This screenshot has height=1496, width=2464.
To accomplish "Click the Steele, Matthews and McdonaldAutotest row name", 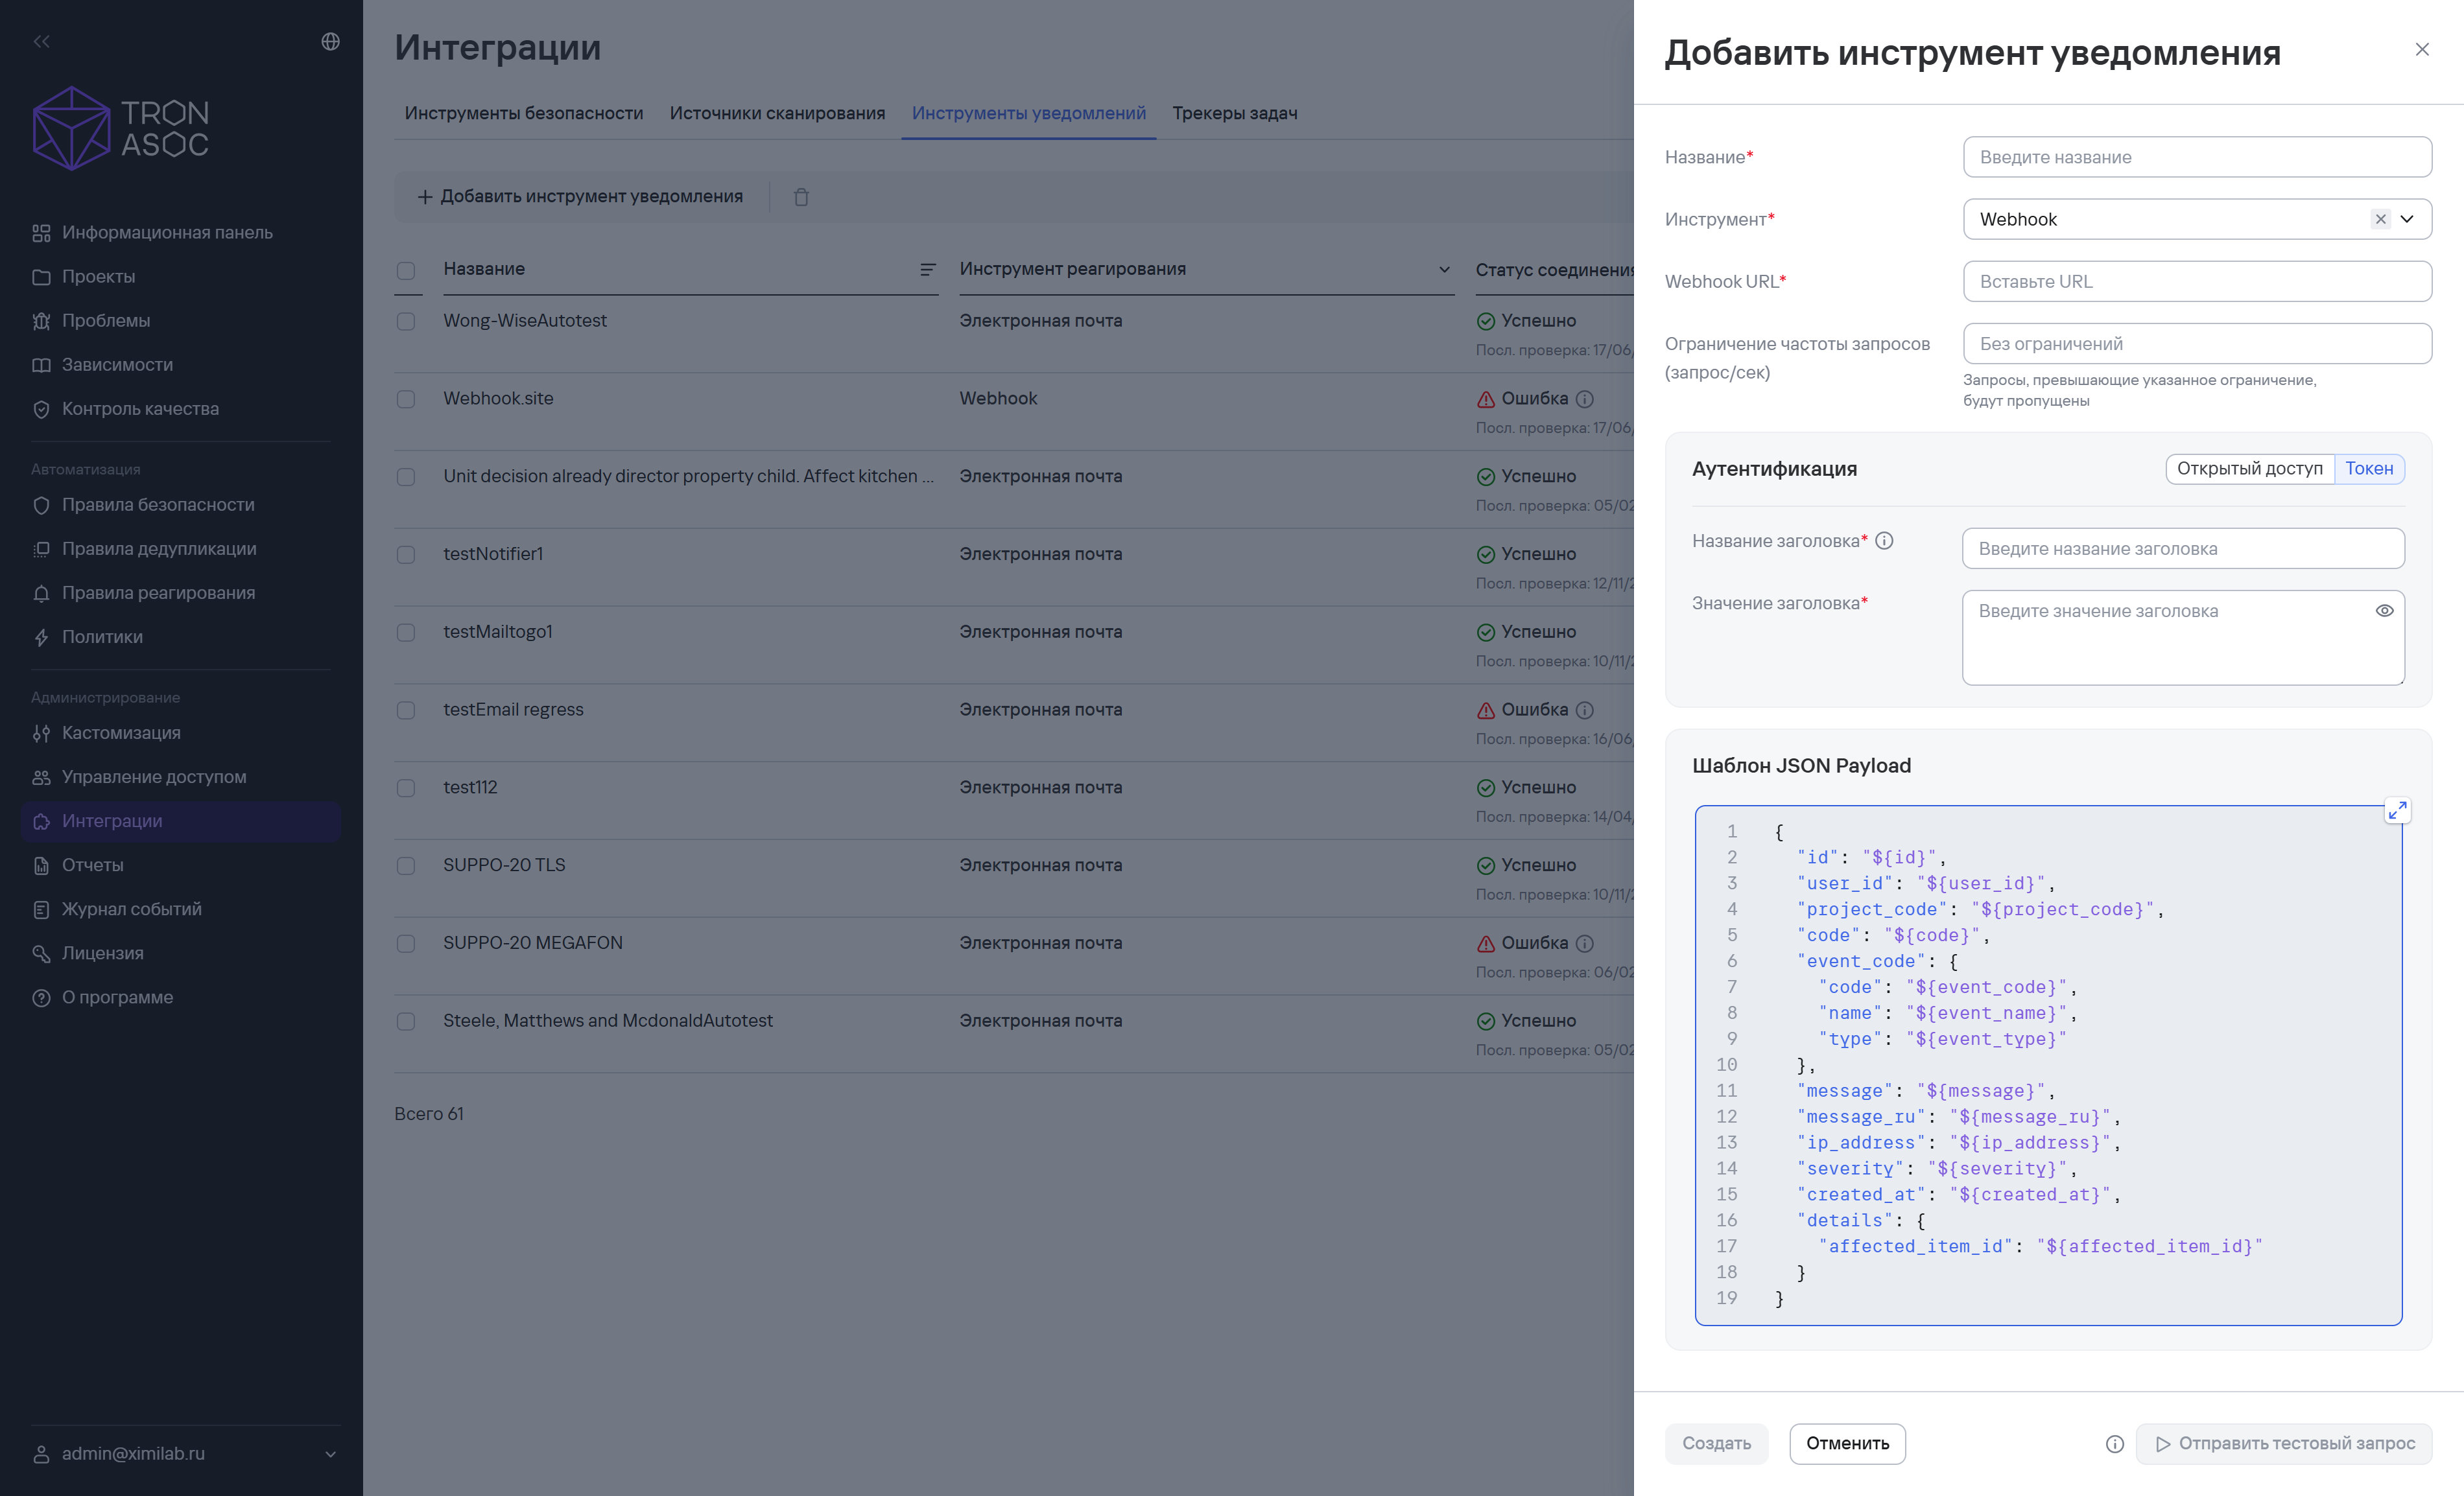I will 608,1020.
